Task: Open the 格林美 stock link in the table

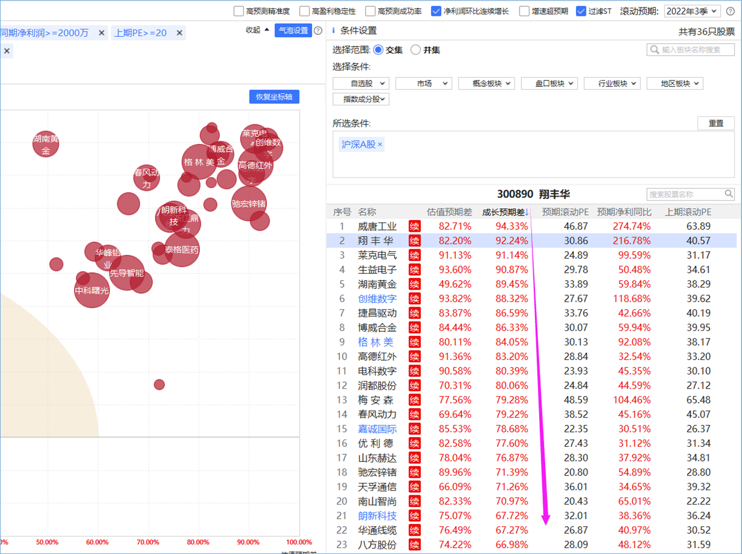Action: [x=376, y=342]
